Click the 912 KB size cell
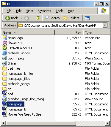This screenshot has width=111, height=127. pos(76,99)
